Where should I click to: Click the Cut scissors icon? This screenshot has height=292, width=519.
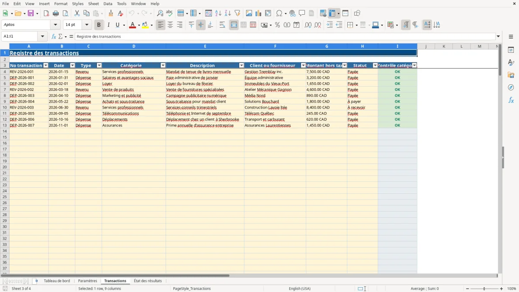[77, 13]
